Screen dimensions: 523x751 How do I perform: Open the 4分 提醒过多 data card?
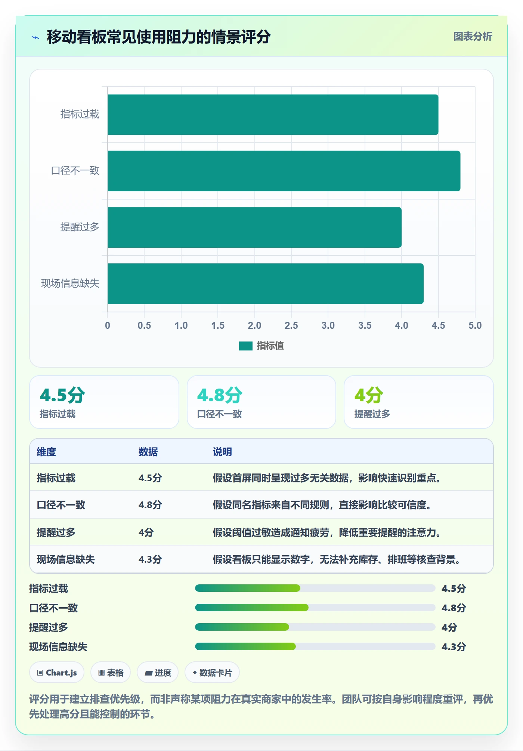click(419, 402)
